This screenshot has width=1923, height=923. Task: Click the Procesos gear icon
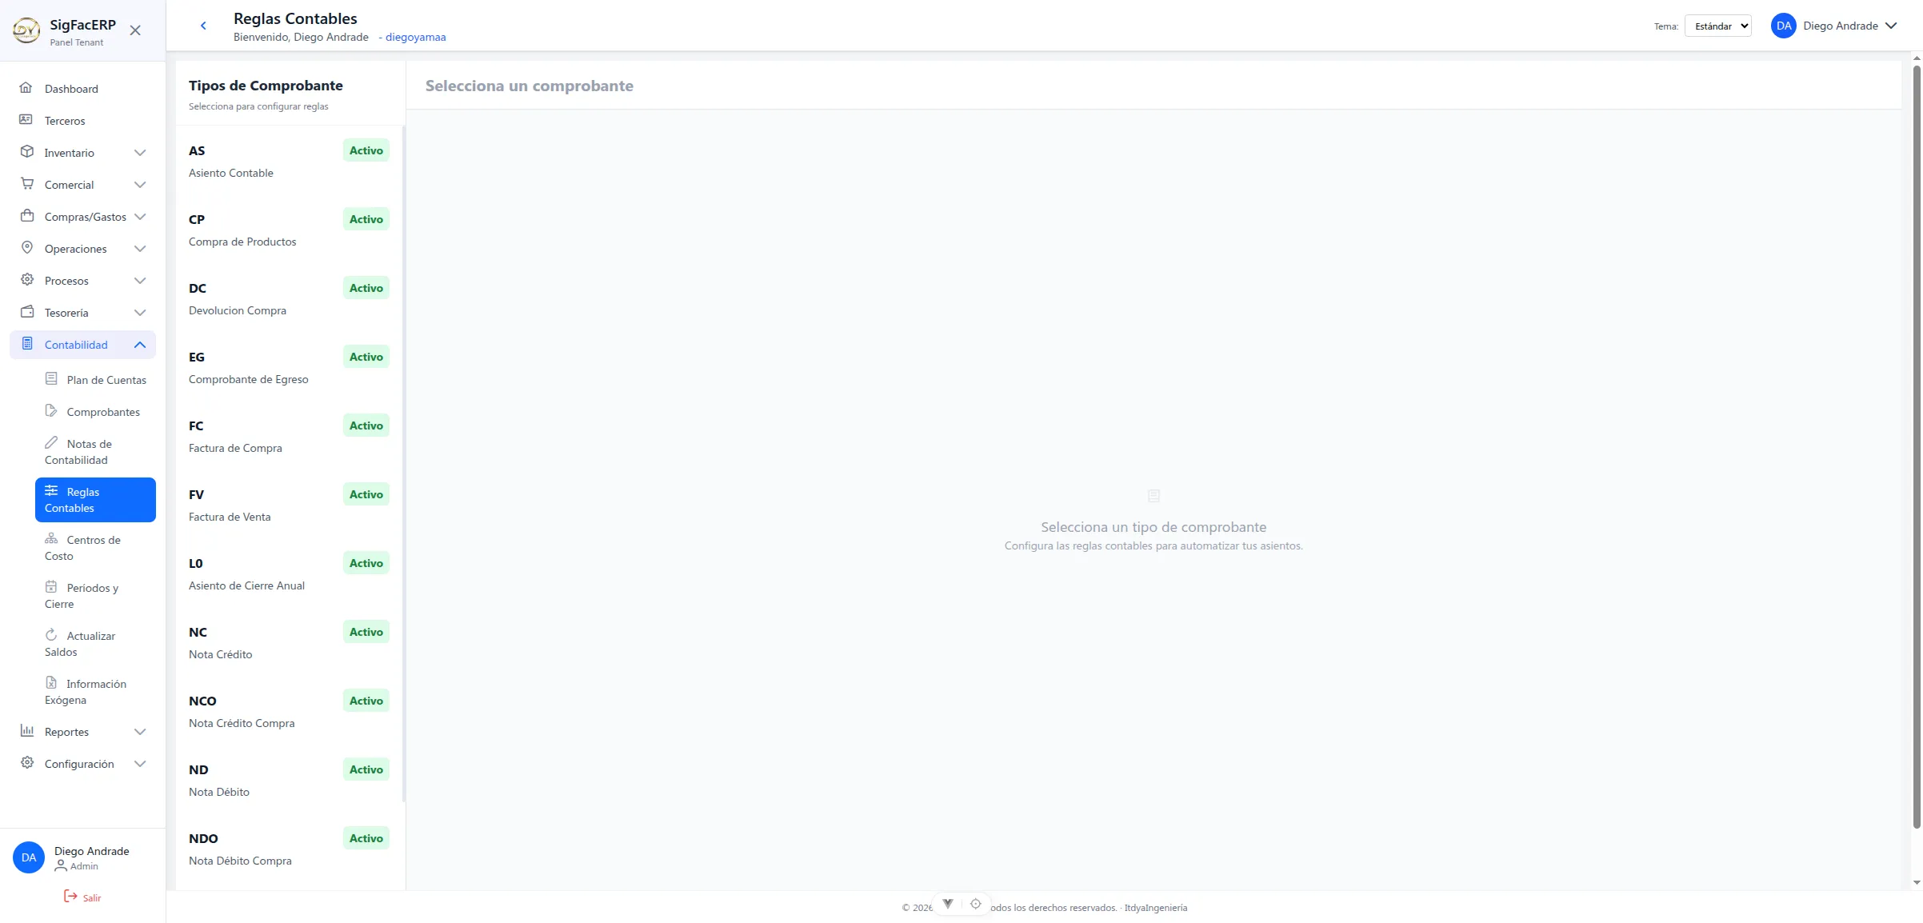coord(26,280)
